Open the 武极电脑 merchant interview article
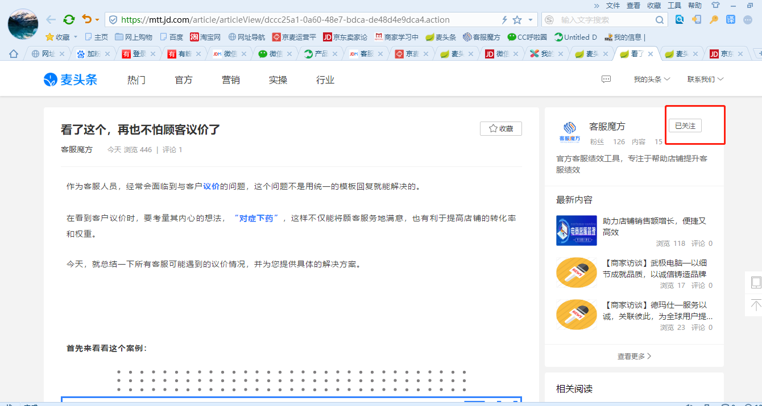Image resolution: width=762 pixels, height=406 pixels. click(x=655, y=269)
